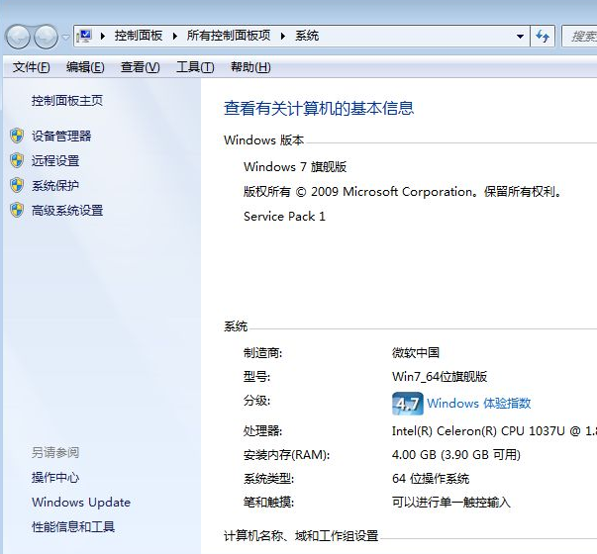
Task: Open the 文件(F) menu
Action: pos(32,67)
